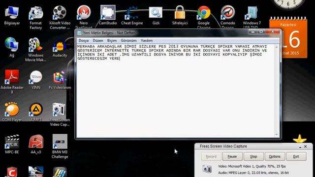The height and width of the screenshot is (177, 315).
Task: Open the Sifreleyici padlock icon
Action: pos(180,12)
